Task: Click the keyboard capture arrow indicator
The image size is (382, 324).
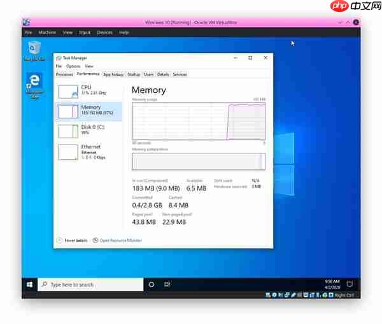Action: coord(331,295)
